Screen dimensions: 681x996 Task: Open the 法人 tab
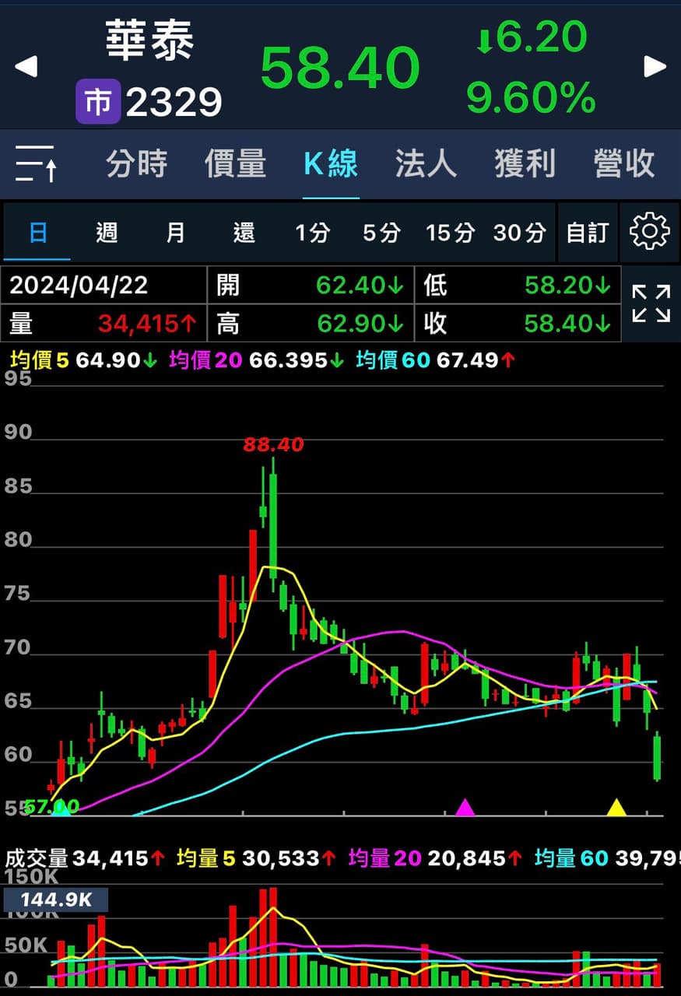pyautogui.click(x=426, y=163)
